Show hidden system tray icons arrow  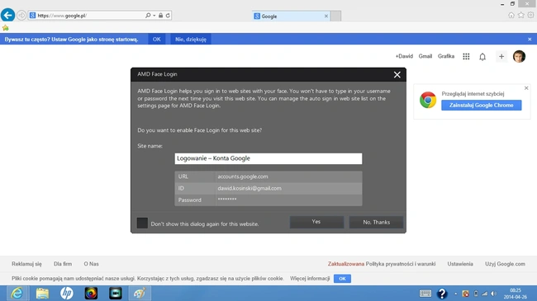(455, 294)
